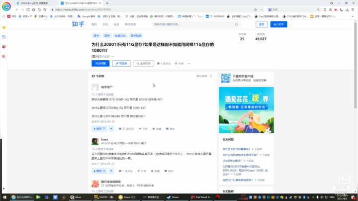Image resolution: width=358 pixels, height=201 pixels.
Task: Downvote lxssx's answer with the down arrow
Action: tap(111, 171)
